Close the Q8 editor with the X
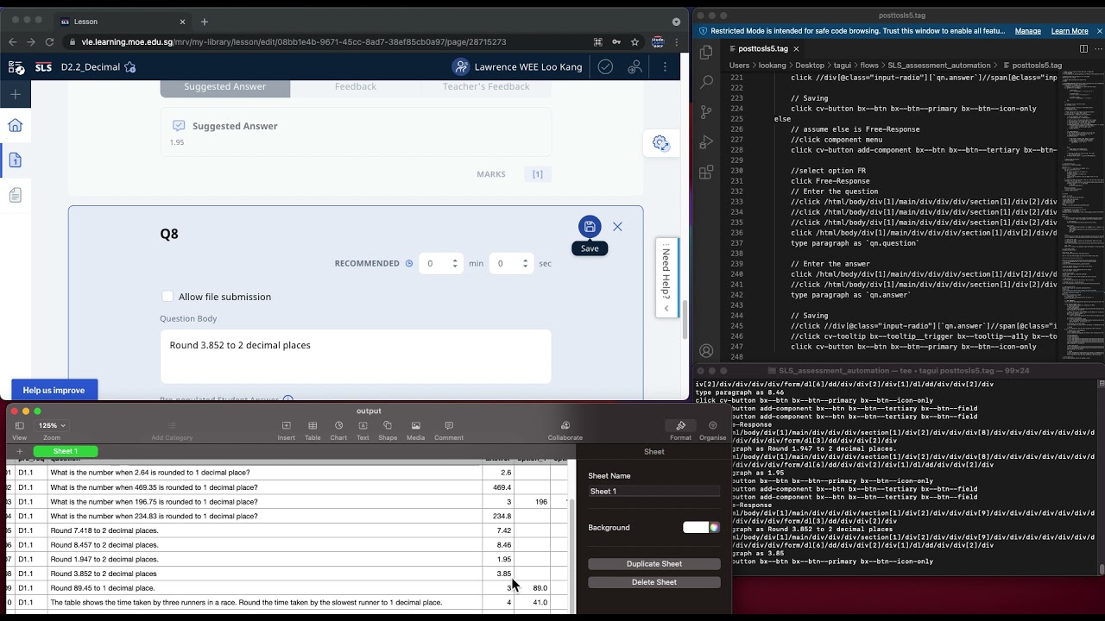Image resolution: width=1105 pixels, height=621 pixels. pos(617,227)
